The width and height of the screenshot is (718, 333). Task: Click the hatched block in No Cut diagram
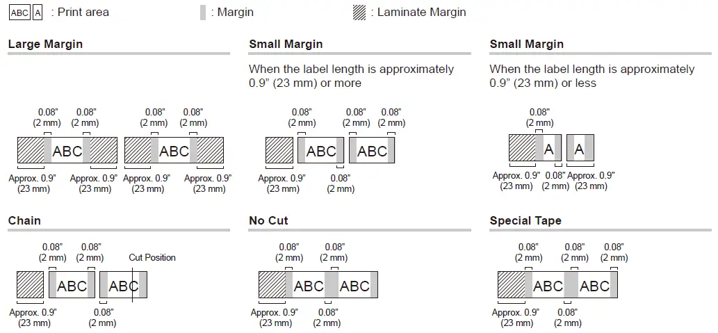[x=272, y=286]
